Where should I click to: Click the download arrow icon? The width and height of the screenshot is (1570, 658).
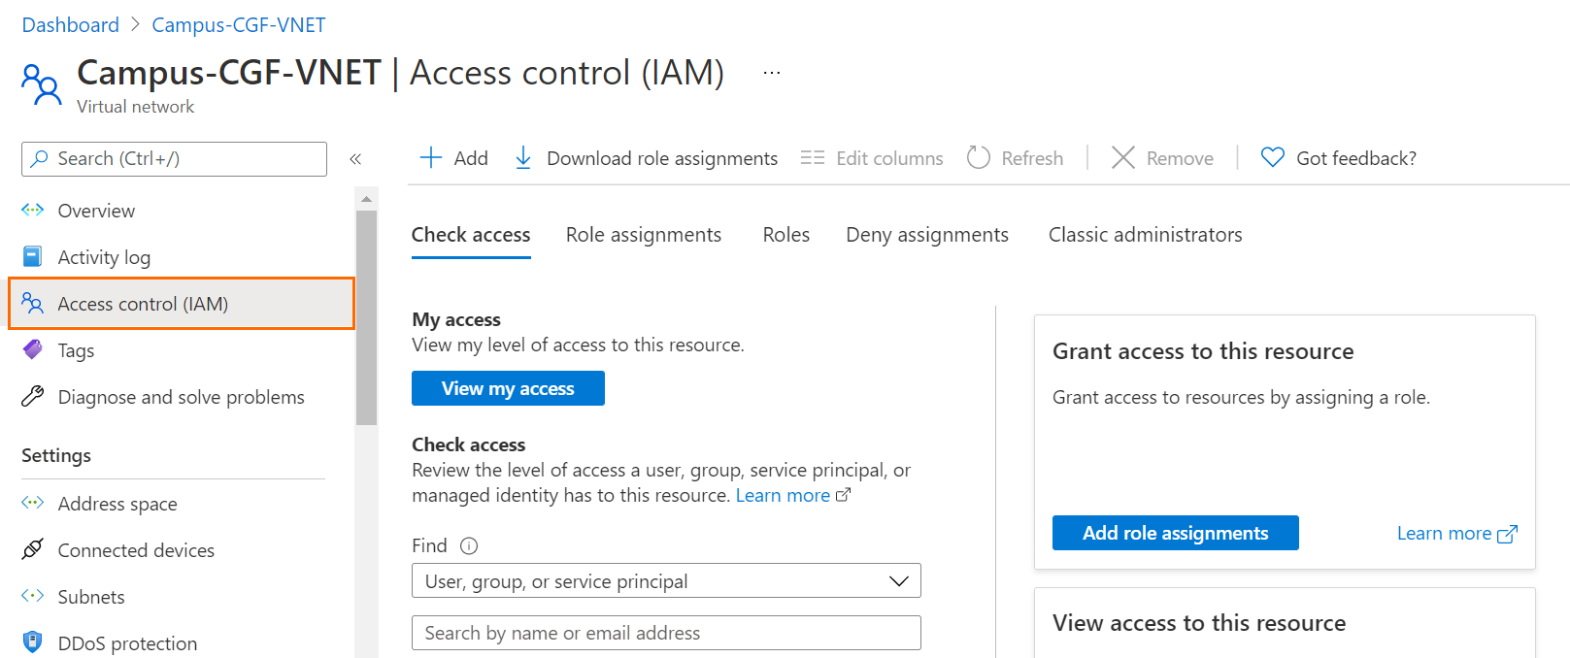click(522, 157)
